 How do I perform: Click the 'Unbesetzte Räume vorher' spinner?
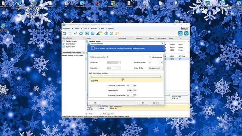[133, 85]
